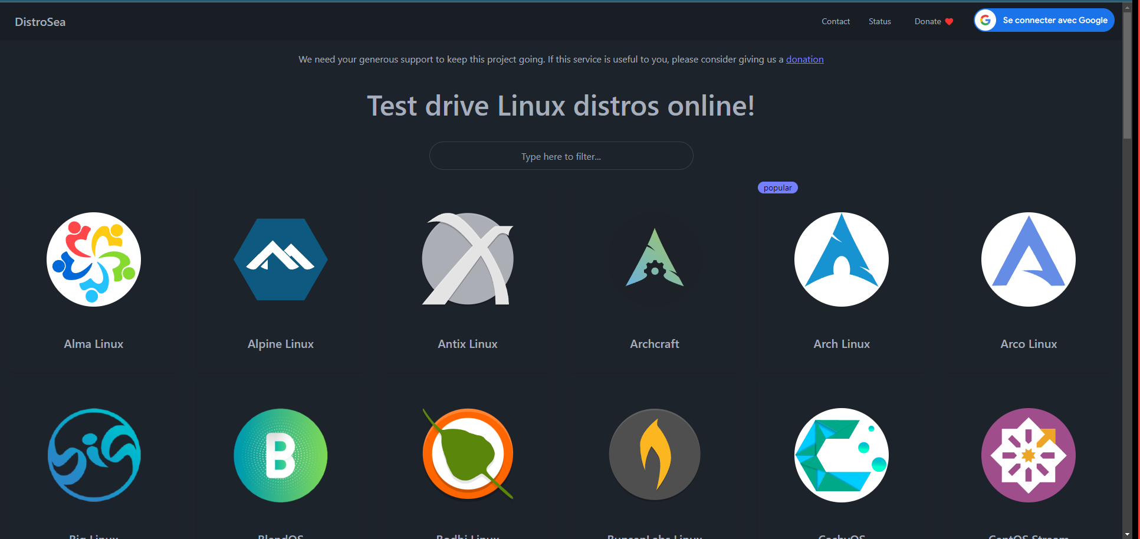
Task: Open the Contact page
Action: click(836, 21)
